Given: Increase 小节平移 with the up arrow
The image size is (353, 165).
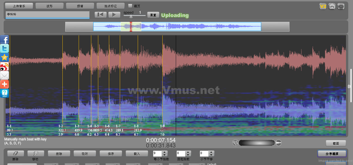Looking at the screenshot, I should click(211, 152).
